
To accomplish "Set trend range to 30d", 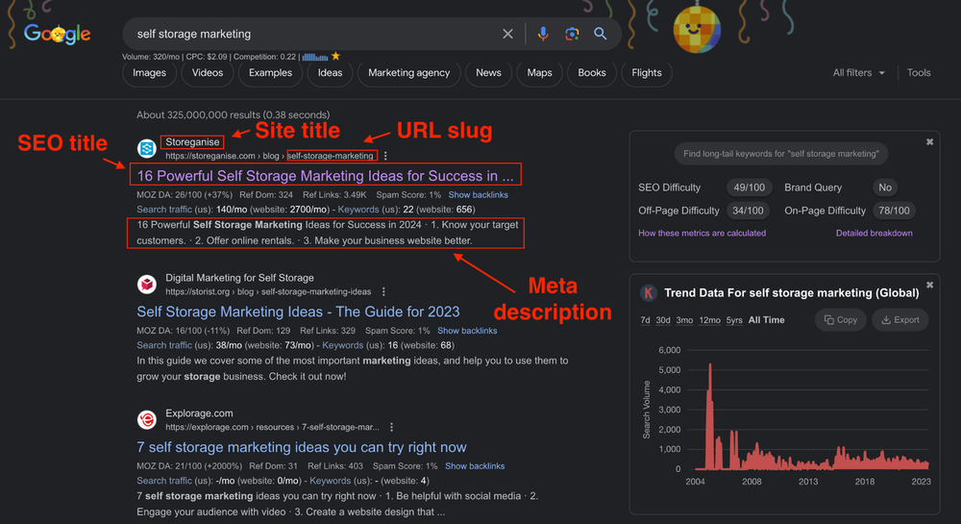I will [663, 320].
